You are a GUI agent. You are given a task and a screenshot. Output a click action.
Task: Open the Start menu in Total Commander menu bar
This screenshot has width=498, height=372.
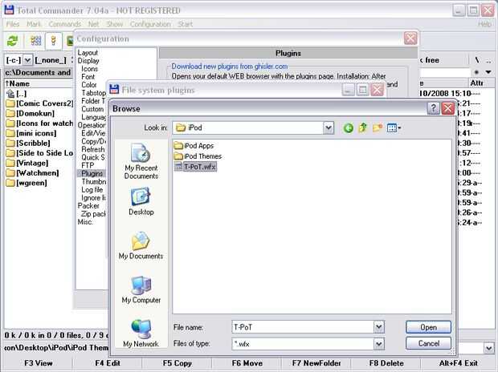(x=186, y=24)
